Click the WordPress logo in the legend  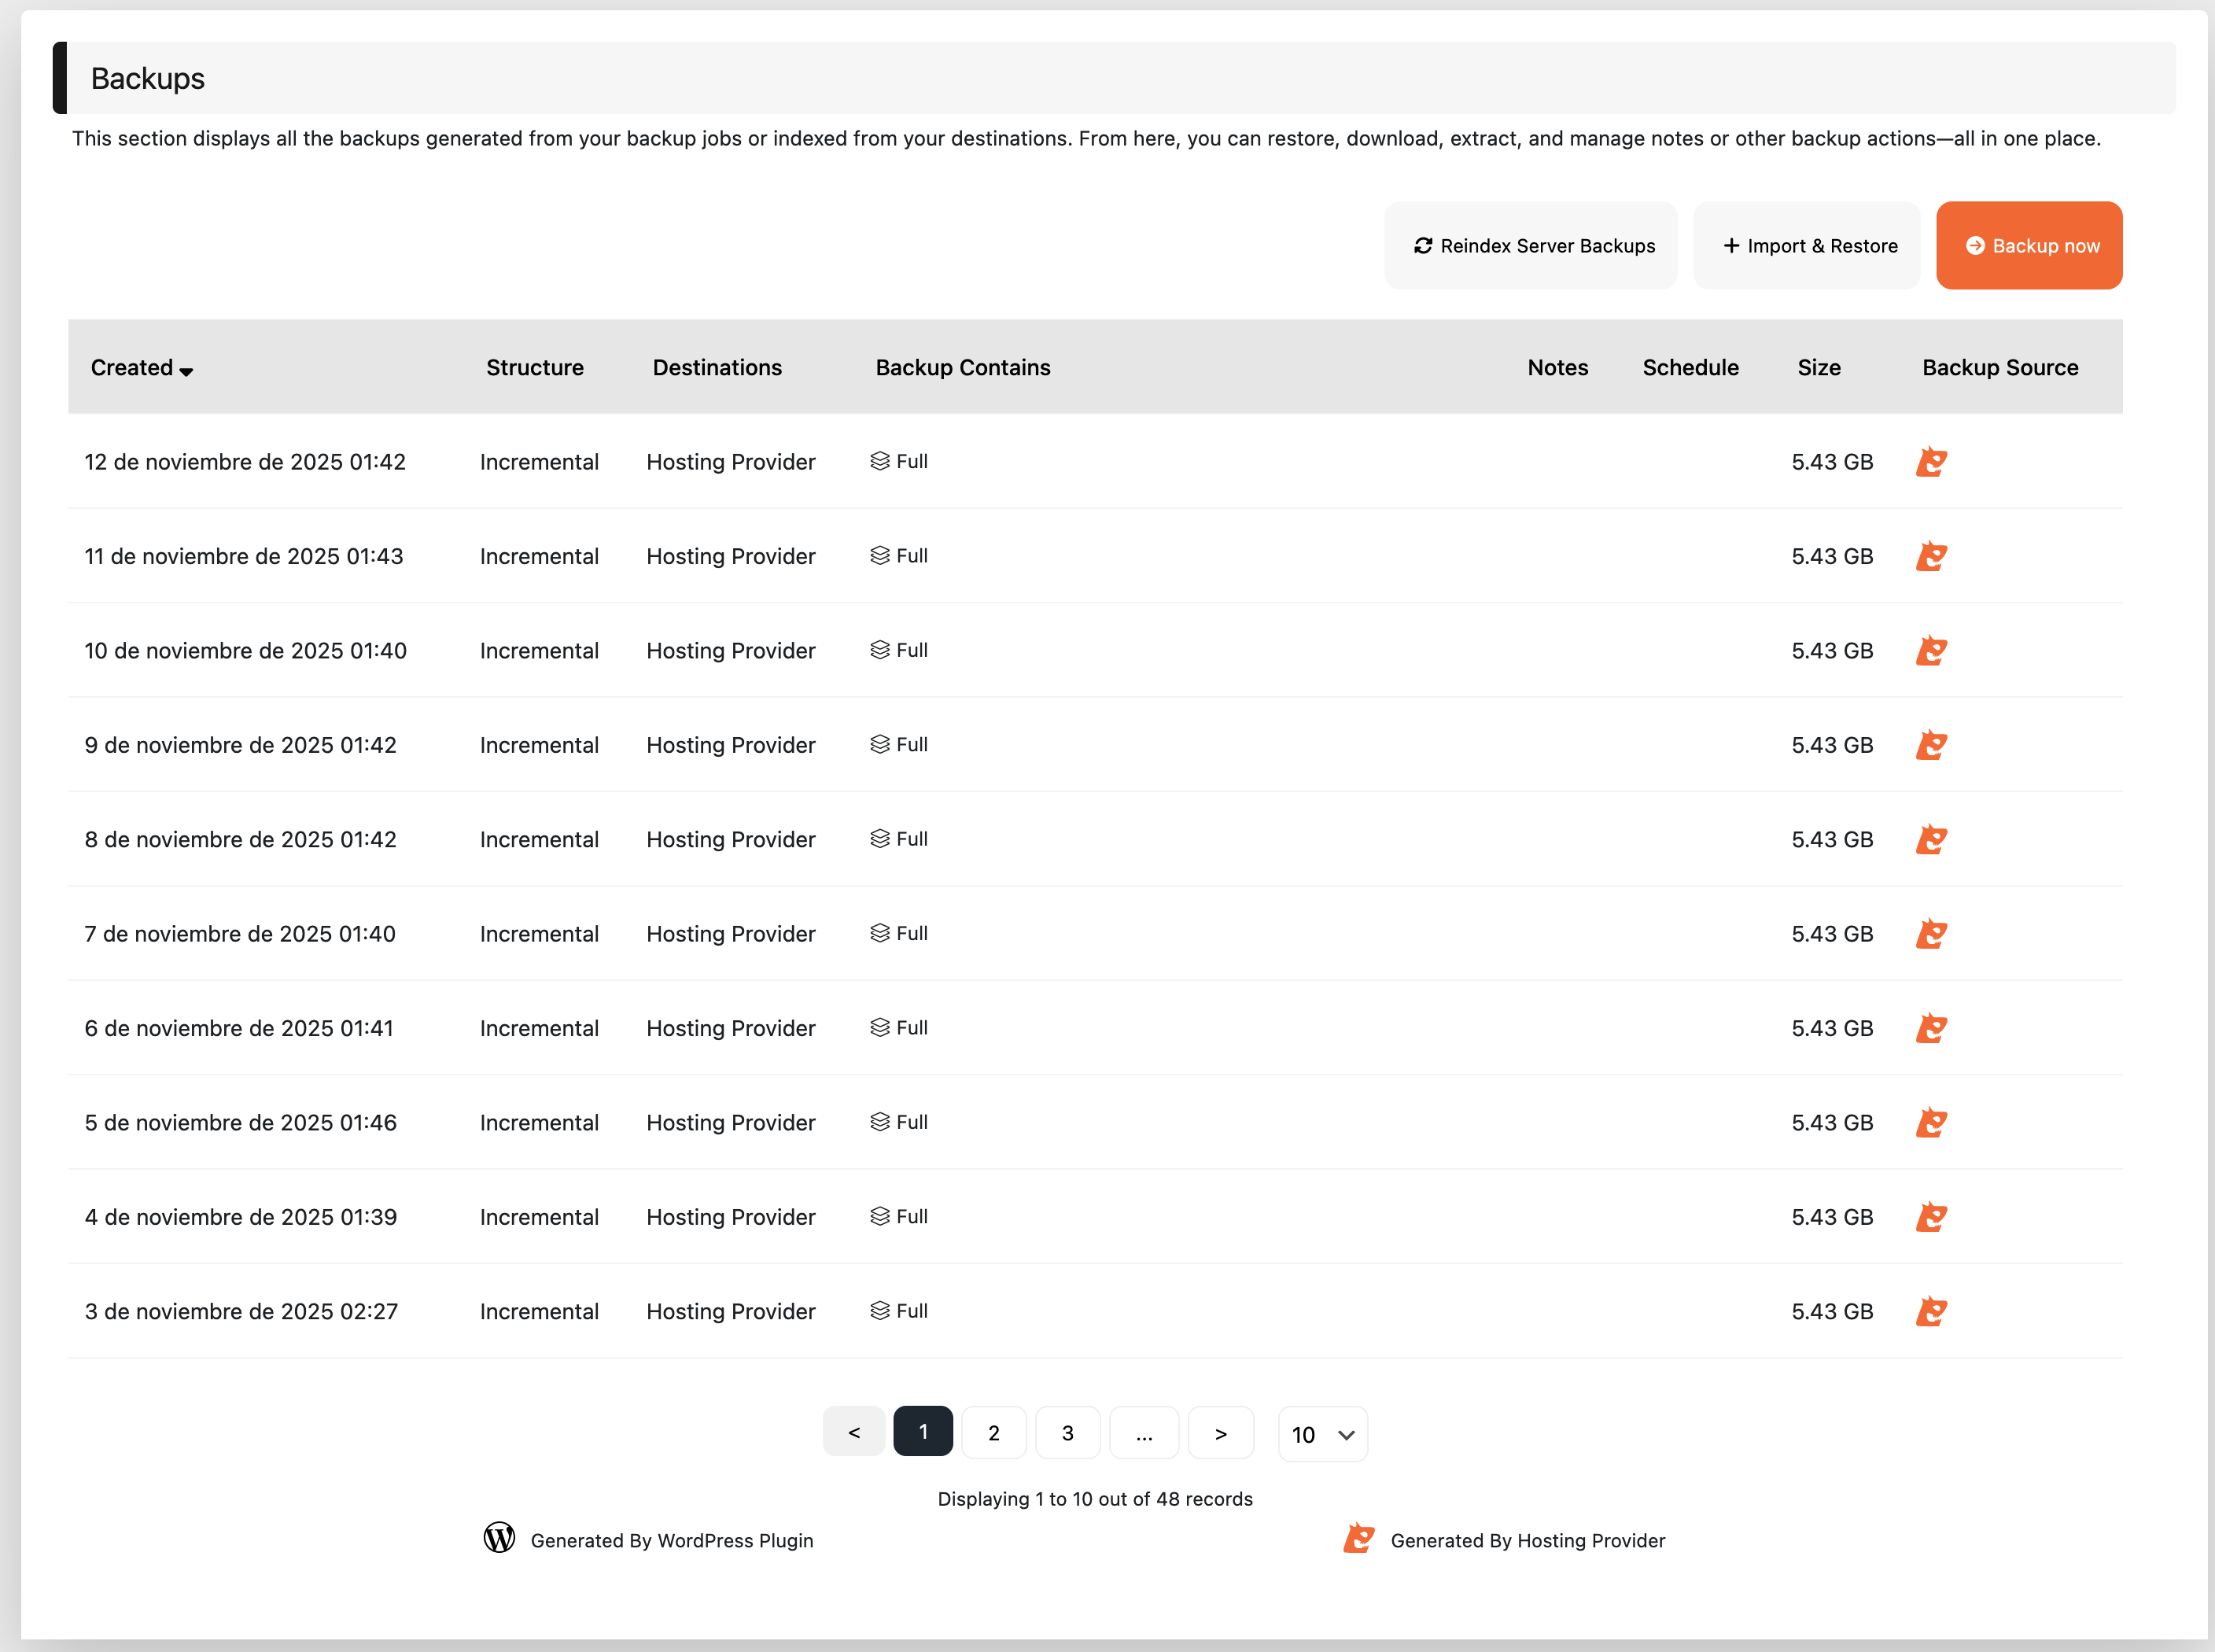499,1538
